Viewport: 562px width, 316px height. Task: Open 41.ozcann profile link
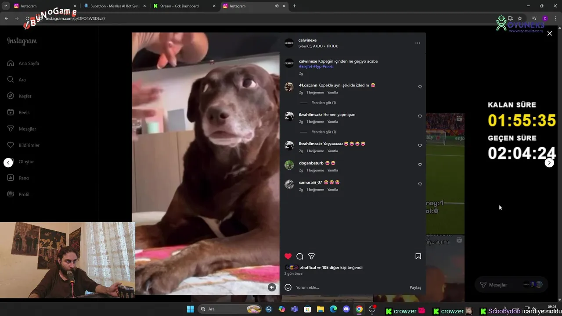[x=308, y=85]
